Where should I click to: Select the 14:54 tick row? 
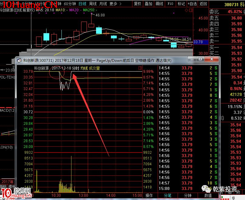188,68
